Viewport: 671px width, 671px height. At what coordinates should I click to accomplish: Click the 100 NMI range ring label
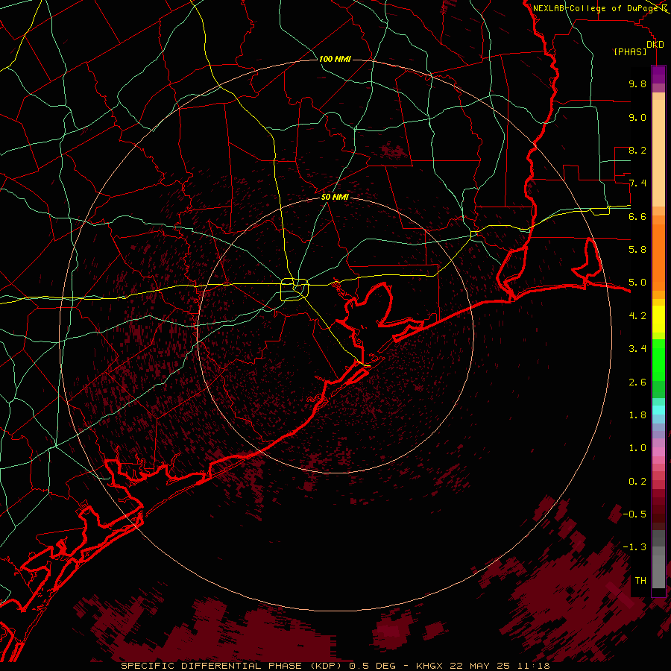(335, 59)
